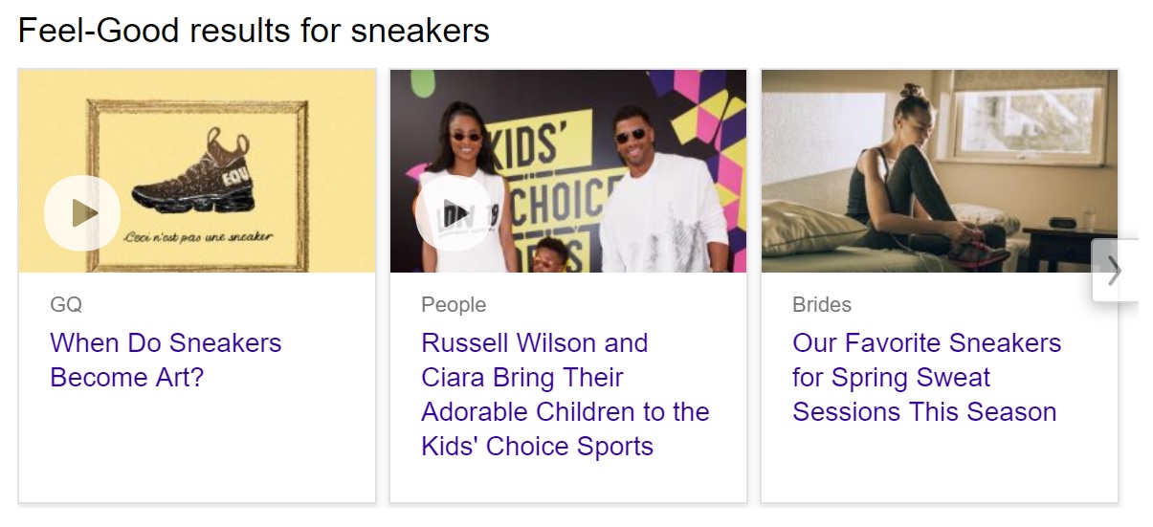Click blank card area below the GQ headline

click(197, 445)
